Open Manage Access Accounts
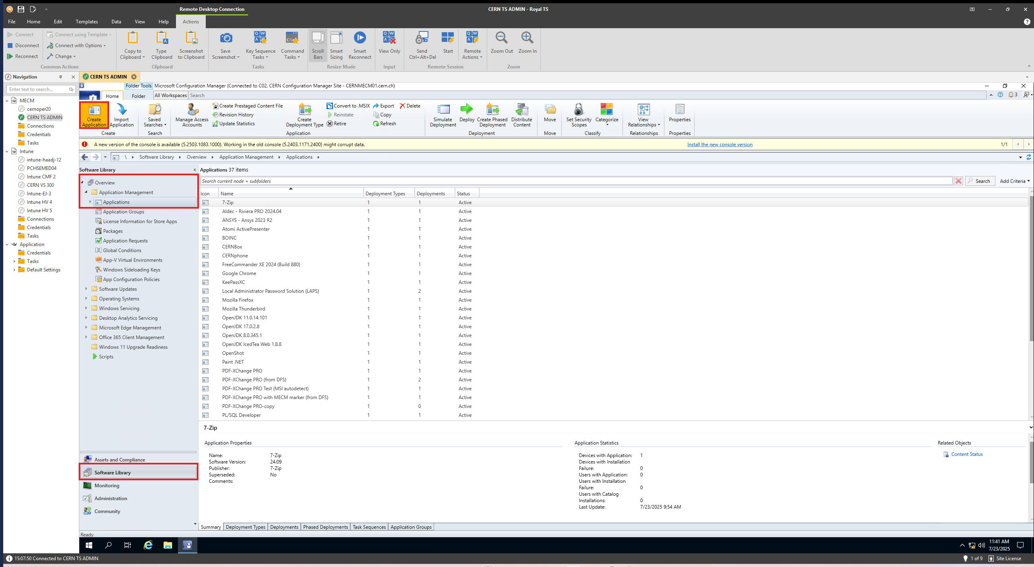The height and width of the screenshot is (567, 1034). (x=192, y=115)
